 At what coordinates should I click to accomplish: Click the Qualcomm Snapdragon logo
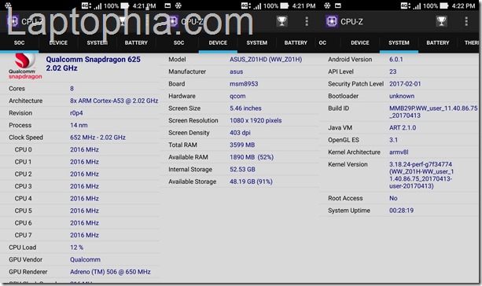[x=25, y=66]
